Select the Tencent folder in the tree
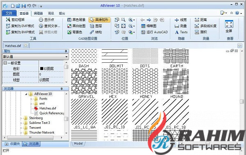The image size is (246, 155). click(32, 128)
